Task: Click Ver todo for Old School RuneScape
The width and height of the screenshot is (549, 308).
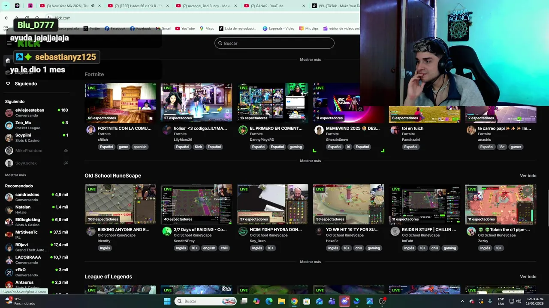Action: coord(528,176)
